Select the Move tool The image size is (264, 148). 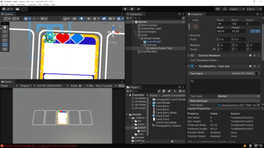[5, 32]
